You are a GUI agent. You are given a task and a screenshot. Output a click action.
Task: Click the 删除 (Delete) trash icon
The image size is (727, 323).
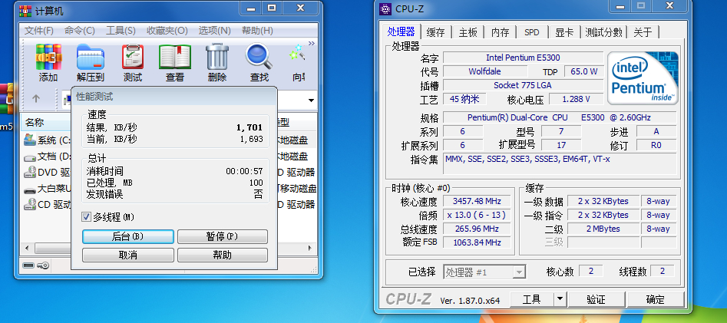pos(217,57)
